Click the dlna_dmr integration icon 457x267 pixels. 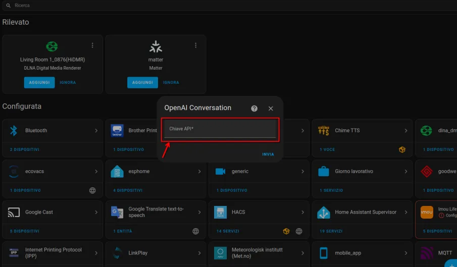(x=426, y=130)
